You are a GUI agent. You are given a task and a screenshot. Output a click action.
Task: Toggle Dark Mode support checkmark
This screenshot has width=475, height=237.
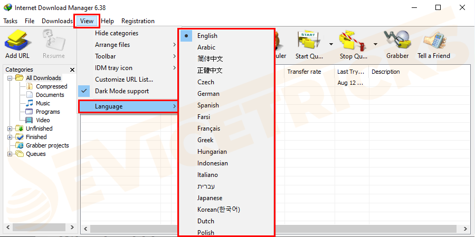point(84,91)
